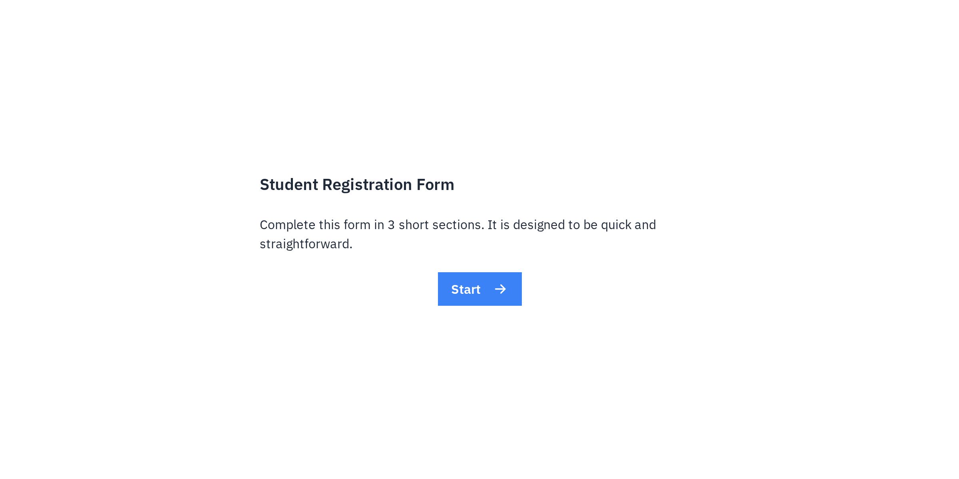Click the number '3' in the description
959x479 pixels.
391,225
